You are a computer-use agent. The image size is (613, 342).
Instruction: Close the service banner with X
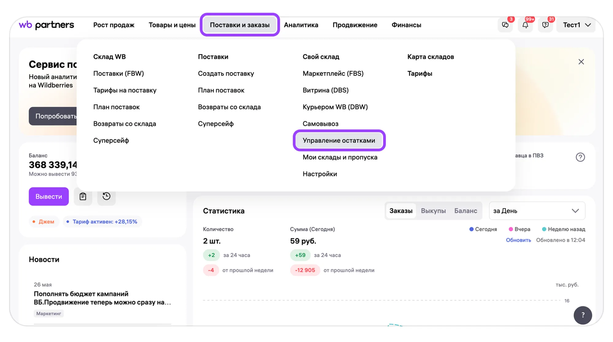tap(581, 62)
